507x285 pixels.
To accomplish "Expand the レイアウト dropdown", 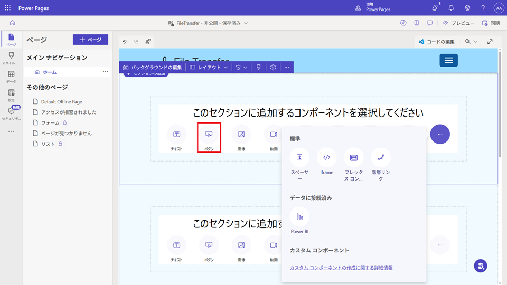I will [209, 68].
